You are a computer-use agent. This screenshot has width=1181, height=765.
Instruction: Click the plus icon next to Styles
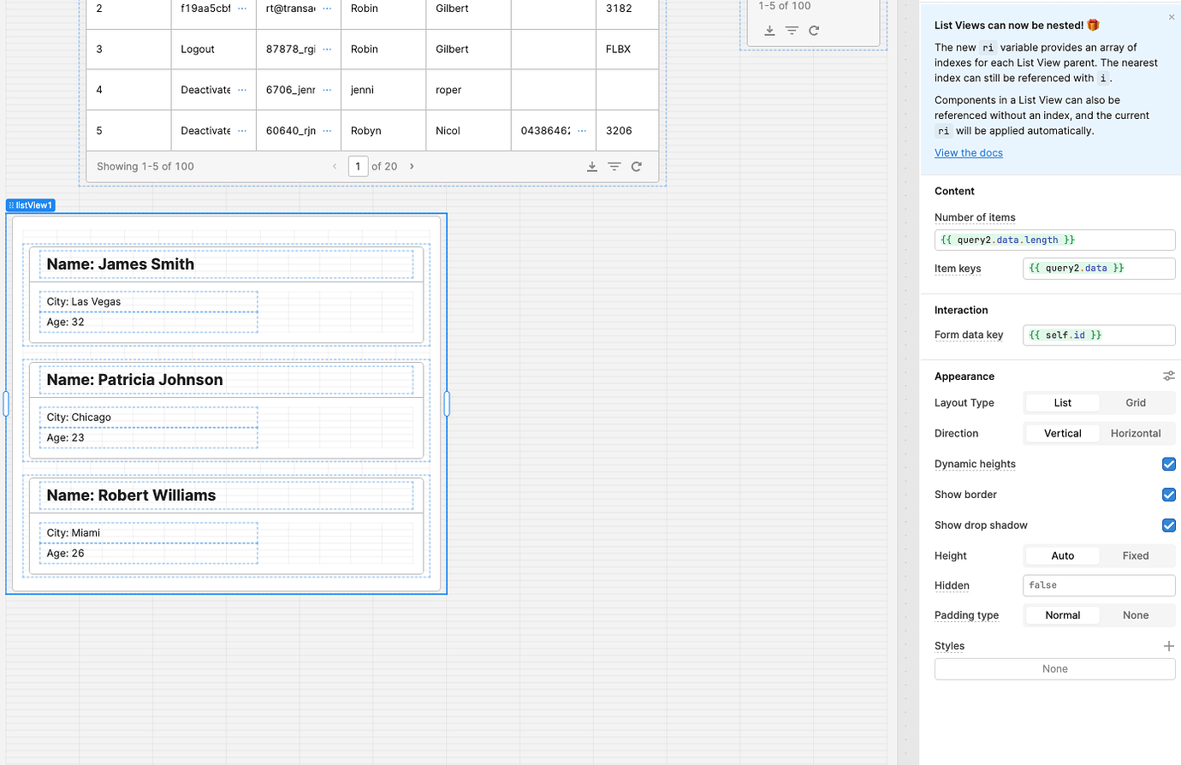pyautogui.click(x=1170, y=646)
